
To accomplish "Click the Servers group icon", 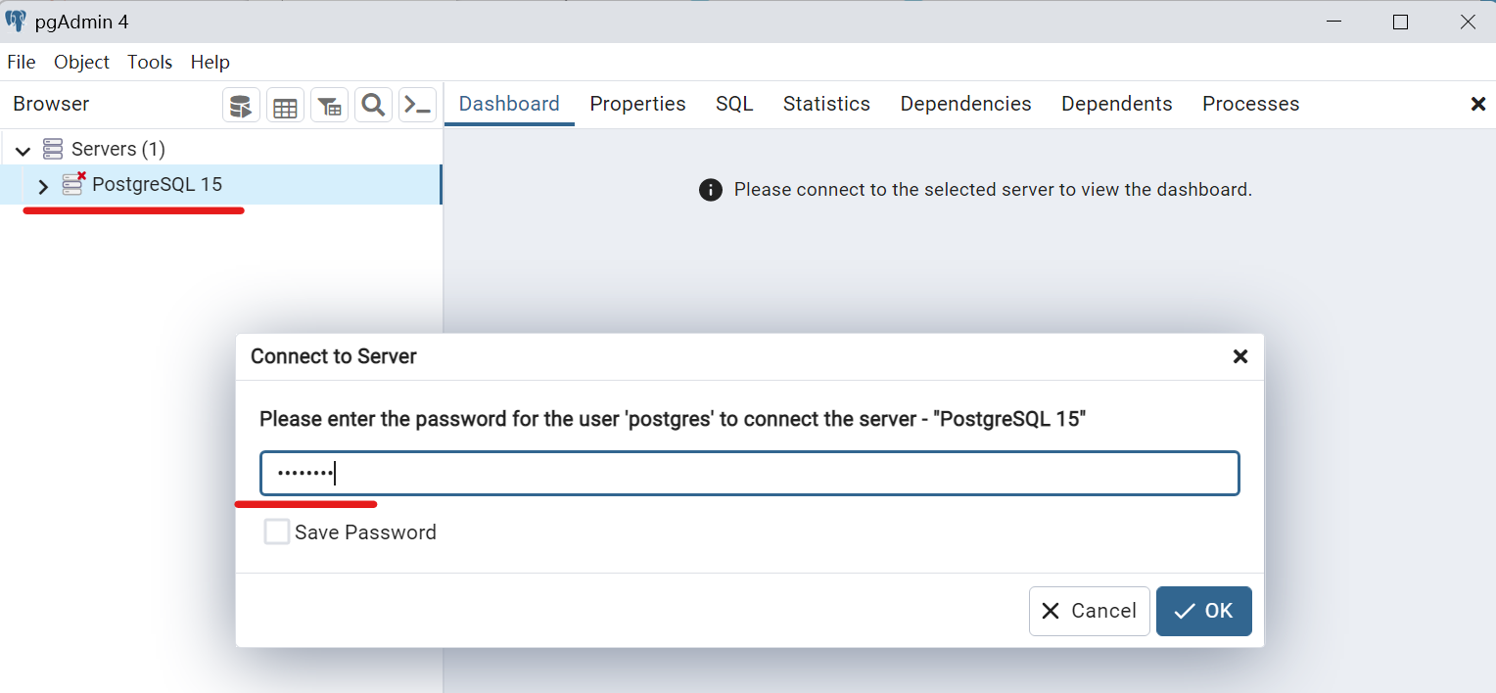I will 53,150.
